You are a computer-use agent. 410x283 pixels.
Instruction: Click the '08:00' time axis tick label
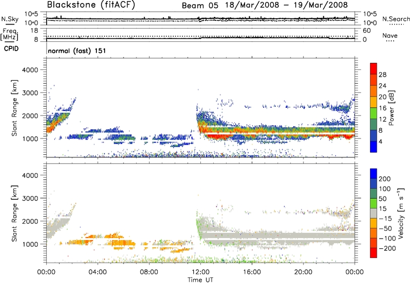149,272
